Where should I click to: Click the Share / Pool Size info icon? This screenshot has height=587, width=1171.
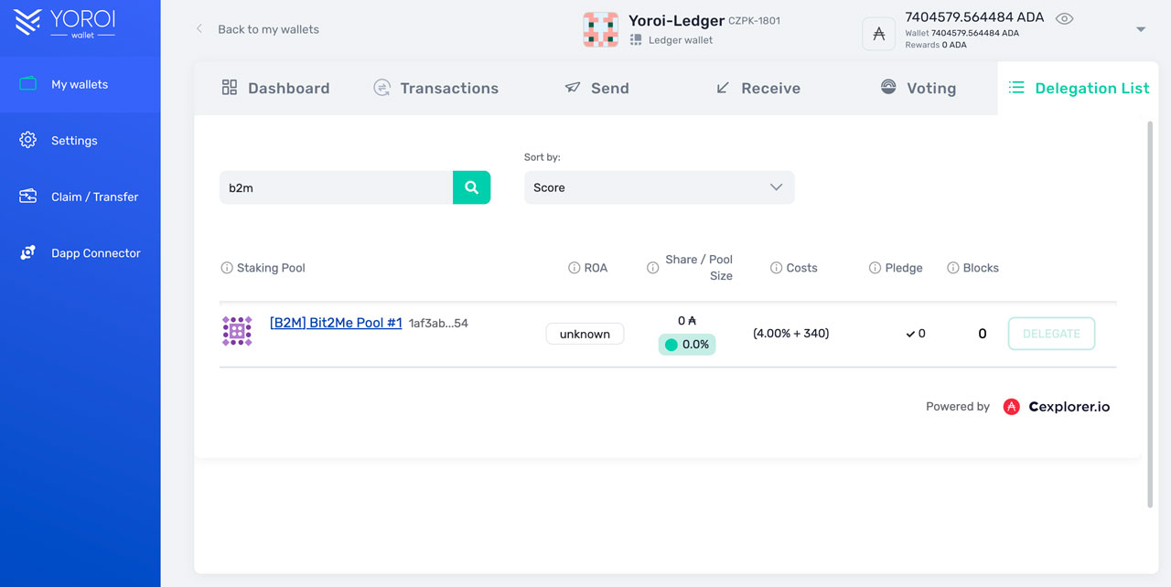pyautogui.click(x=653, y=268)
